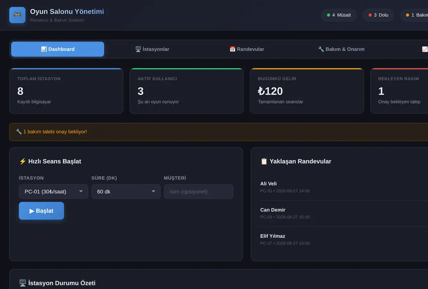Select the Toplam İstasyon stat card
428x289 pixels.
pos(66,91)
